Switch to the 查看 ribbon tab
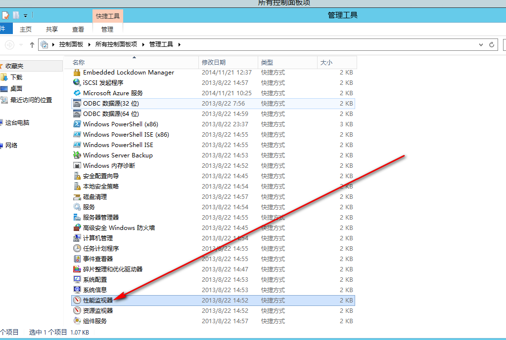 [78, 29]
